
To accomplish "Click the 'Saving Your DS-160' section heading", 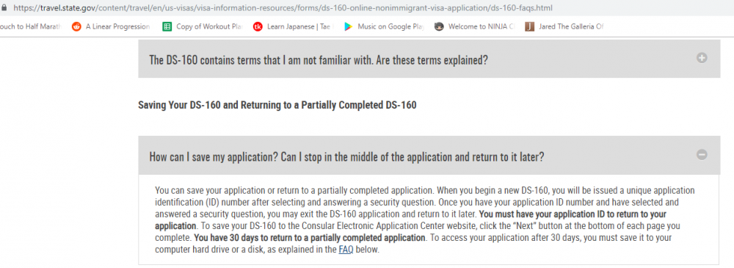I will point(277,105).
